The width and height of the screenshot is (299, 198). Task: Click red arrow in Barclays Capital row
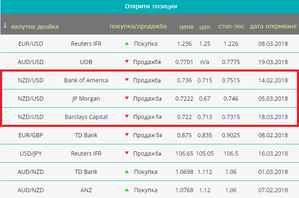pyautogui.click(x=127, y=116)
